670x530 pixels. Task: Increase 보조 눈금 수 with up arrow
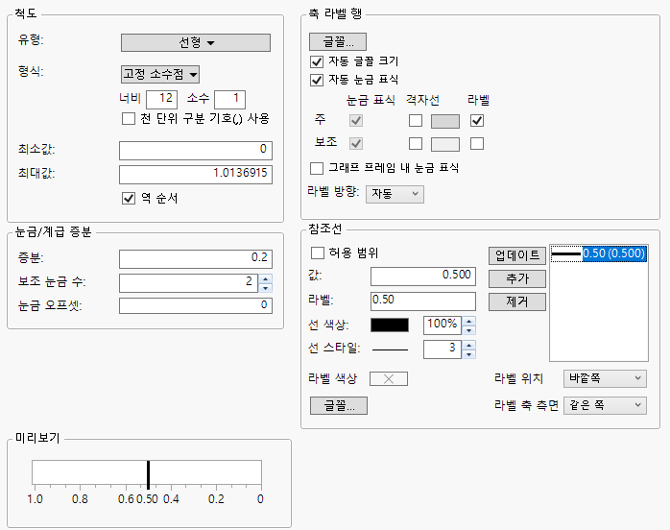tap(266, 278)
